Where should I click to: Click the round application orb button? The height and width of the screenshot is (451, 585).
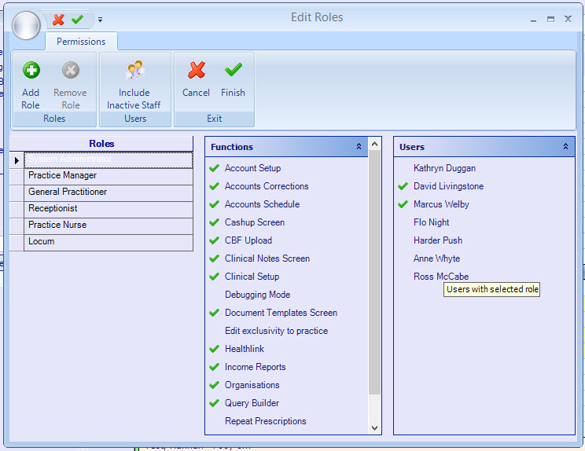[x=26, y=25]
